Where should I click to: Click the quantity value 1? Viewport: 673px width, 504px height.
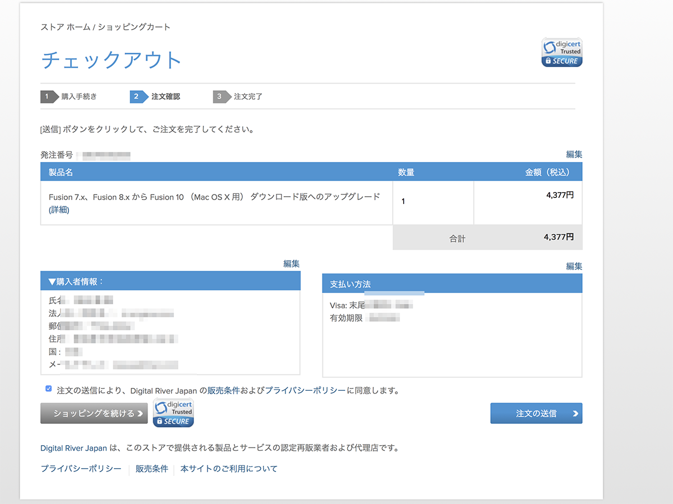[x=403, y=201]
